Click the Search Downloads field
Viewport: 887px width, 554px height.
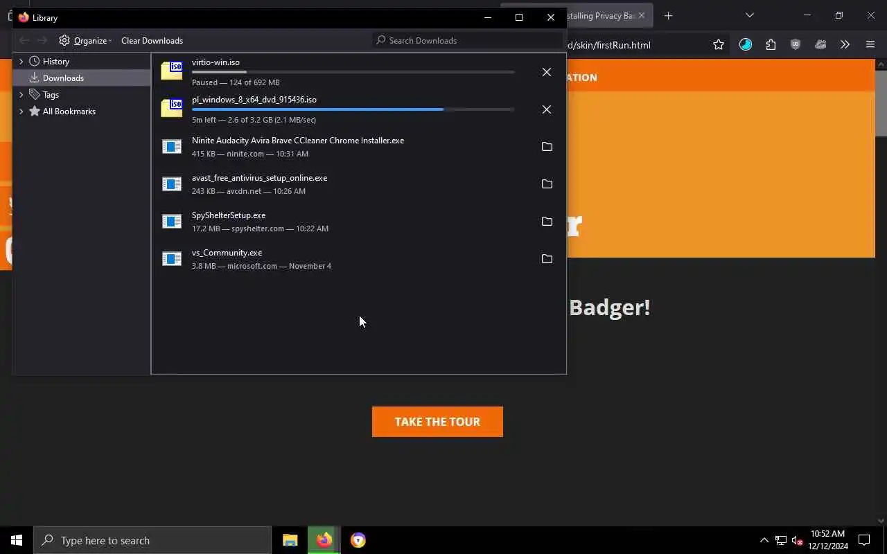[x=468, y=40]
